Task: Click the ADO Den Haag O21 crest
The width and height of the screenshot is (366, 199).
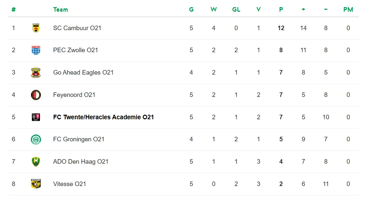Action: [36, 162]
